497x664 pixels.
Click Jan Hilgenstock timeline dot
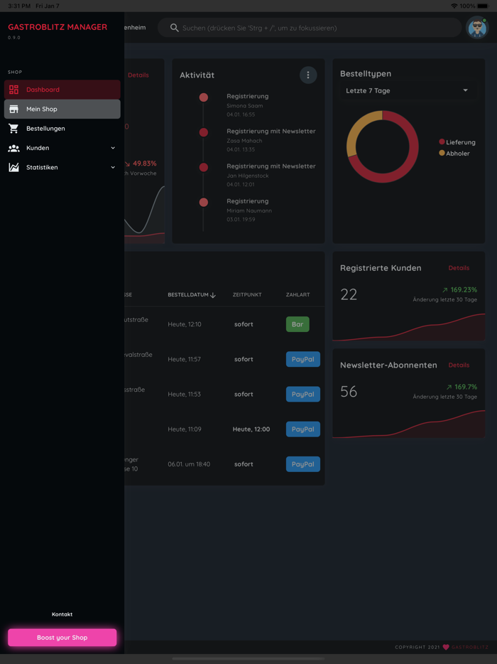(204, 168)
